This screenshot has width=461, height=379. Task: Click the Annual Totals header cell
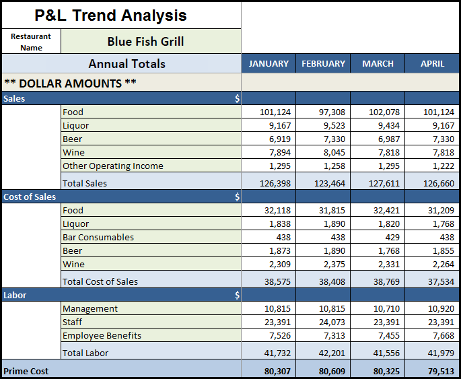(121, 63)
